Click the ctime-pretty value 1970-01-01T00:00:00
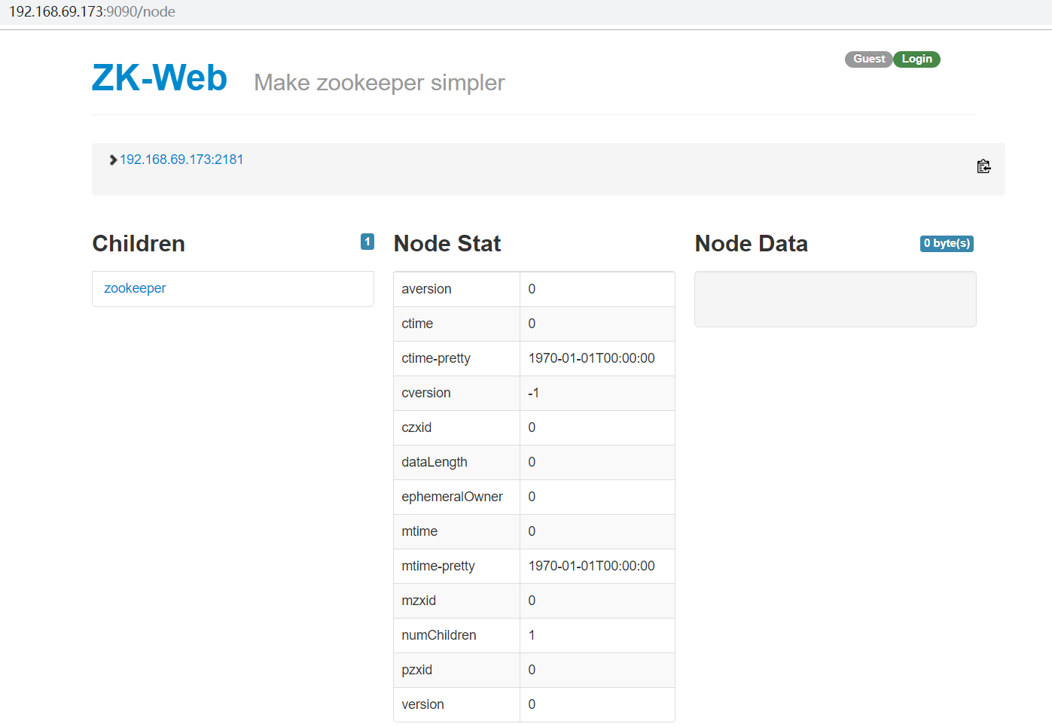Image resolution: width=1052 pixels, height=727 pixels. [x=592, y=358]
